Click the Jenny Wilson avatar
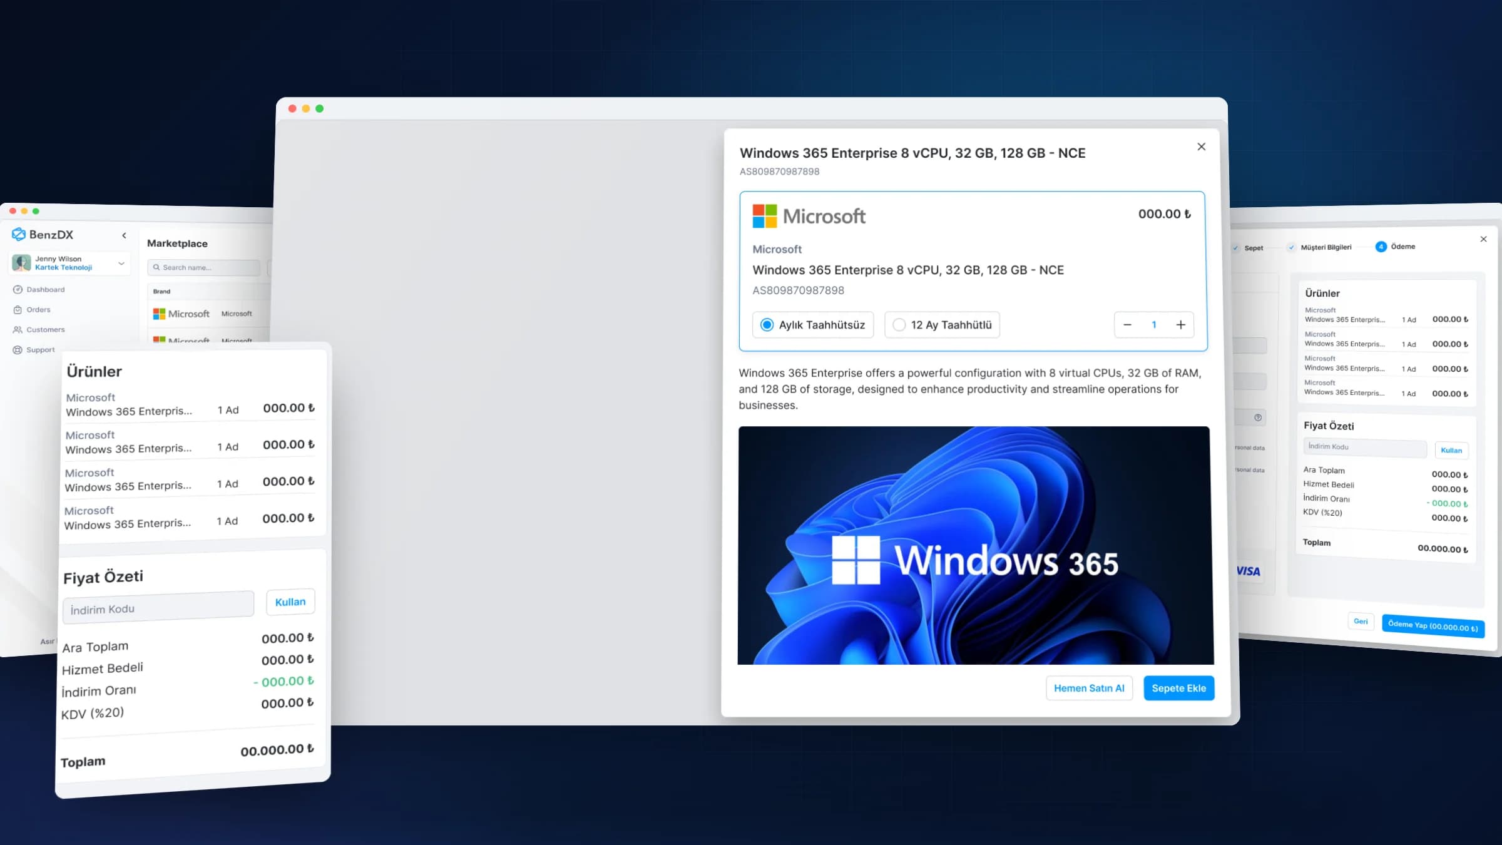The image size is (1502, 845). [21, 263]
